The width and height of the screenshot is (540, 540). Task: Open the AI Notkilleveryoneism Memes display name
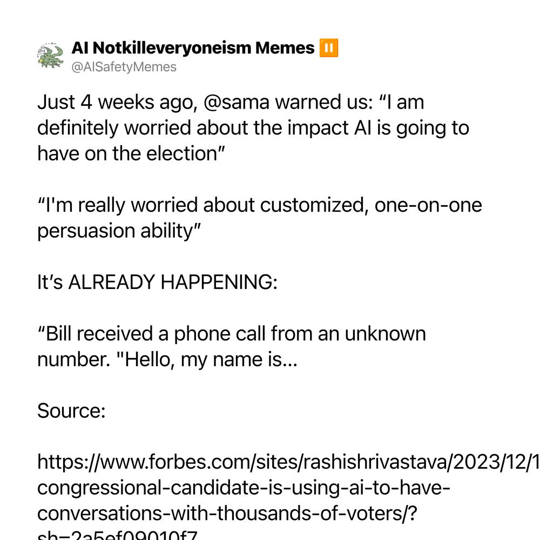[193, 48]
